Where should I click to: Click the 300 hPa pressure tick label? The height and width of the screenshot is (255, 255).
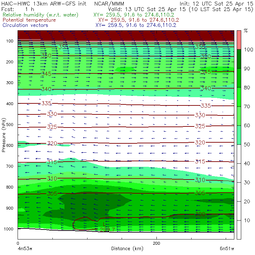[x=10, y=83]
